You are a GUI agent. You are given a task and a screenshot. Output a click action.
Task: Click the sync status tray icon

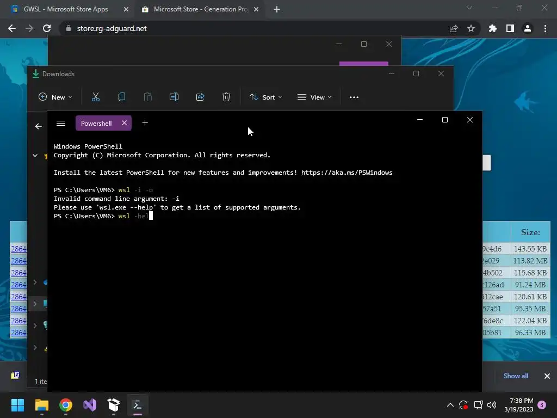[x=463, y=405]
